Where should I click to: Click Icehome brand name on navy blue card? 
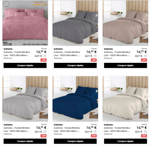point(58,125)
